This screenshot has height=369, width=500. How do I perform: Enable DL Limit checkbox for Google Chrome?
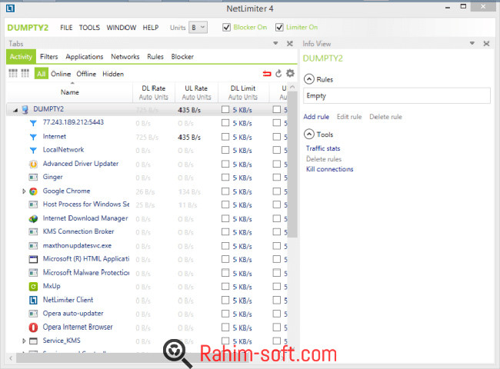(x=225, y=191)
